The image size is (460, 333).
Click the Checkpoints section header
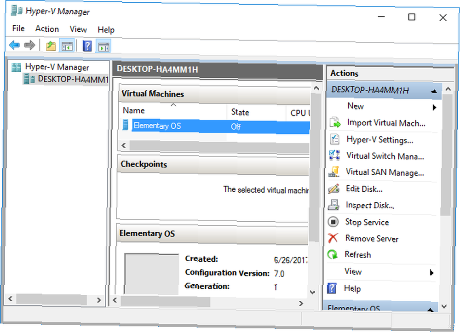[x=213, y=164]
